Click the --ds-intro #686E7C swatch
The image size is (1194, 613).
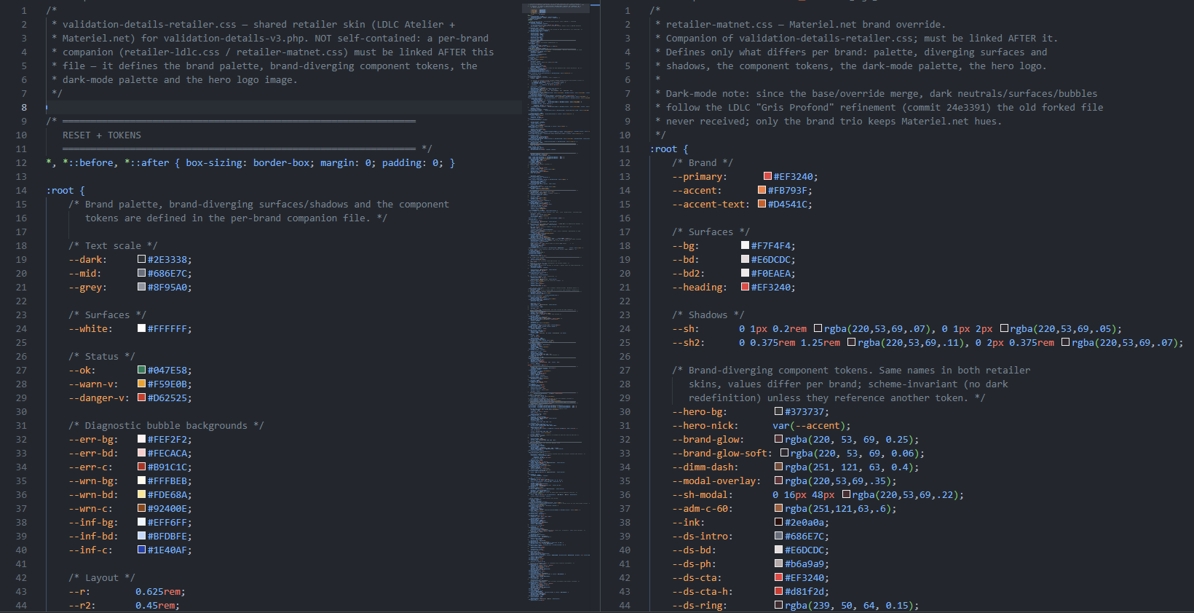point(778,536)
